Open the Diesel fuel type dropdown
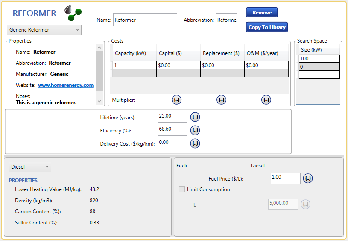348x241 pixels. click(29, 167)
